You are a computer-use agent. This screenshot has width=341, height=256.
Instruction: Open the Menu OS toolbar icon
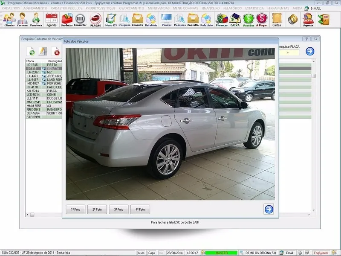pyautogui.click(x=111, y=20)
